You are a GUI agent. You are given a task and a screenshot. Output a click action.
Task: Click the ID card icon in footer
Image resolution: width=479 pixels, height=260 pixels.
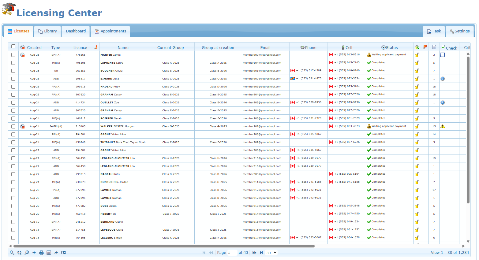click(63, 253)
